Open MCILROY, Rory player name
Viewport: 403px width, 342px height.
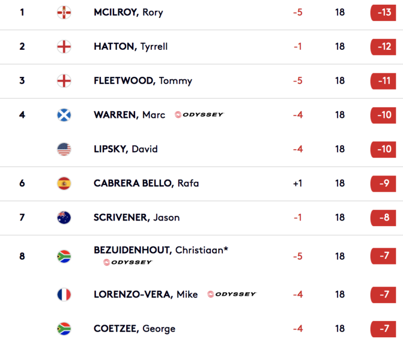(128, 13)
